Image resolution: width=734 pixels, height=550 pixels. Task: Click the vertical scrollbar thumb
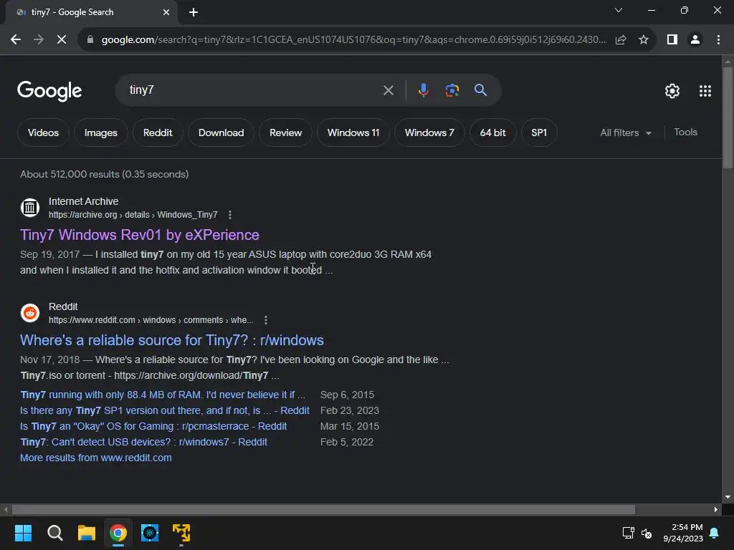(728, 118)
